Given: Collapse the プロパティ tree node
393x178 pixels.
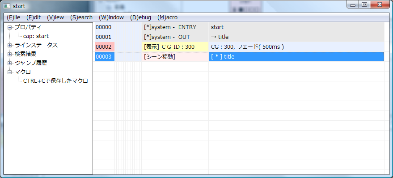Looking at the screenshot, I should (x=10, y=27).
